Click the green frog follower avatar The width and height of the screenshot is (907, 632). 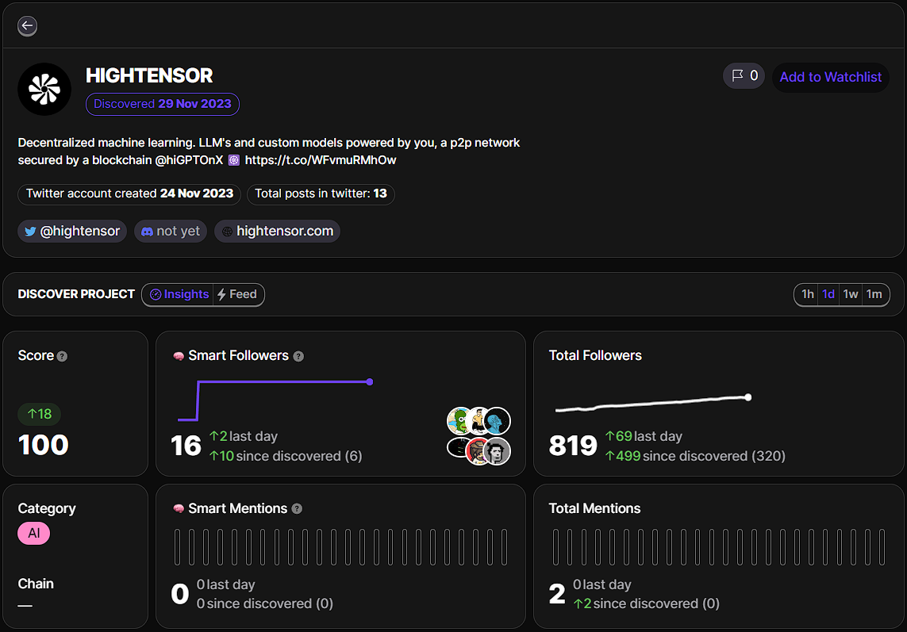pyautogui.click(x=460, y=421)
